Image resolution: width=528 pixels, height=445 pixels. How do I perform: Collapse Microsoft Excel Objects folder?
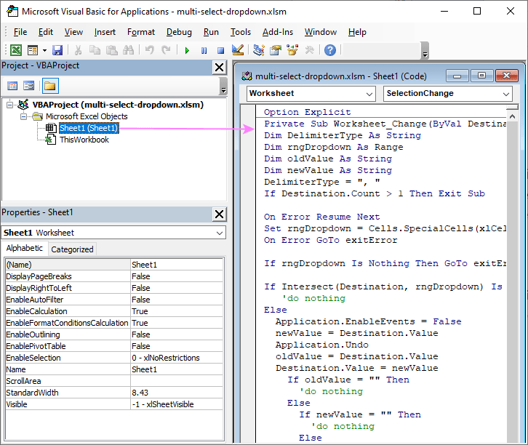23,116
